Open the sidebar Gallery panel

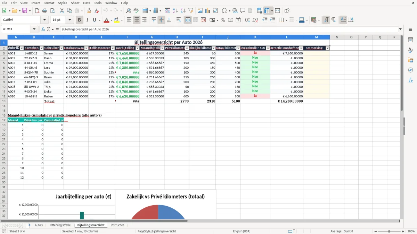411,60
